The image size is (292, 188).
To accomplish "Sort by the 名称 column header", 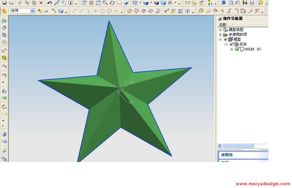I will pyautogui.click(x=223, y=25).
